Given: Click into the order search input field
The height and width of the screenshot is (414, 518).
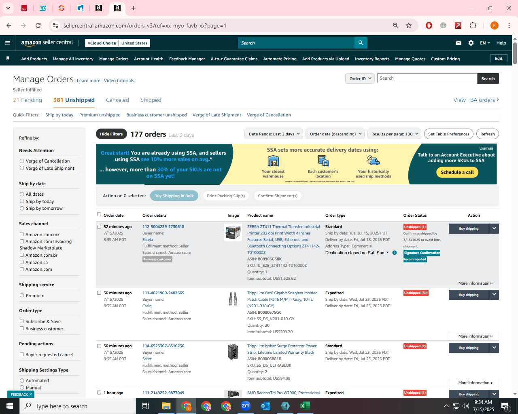Looking at the screenshot, I should click(427, 78).
